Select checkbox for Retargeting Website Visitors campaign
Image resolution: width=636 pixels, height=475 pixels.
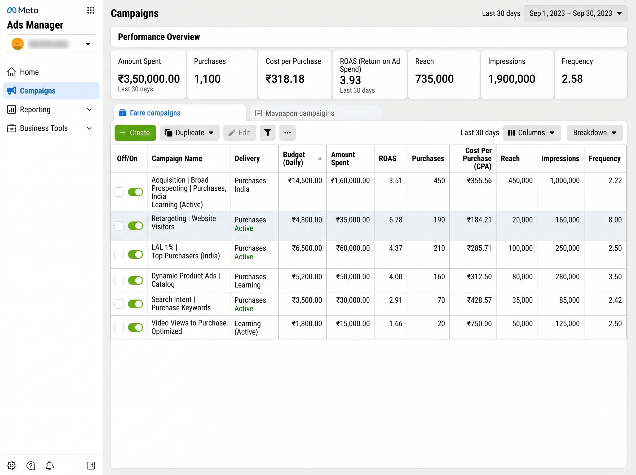tap(119, 226)
